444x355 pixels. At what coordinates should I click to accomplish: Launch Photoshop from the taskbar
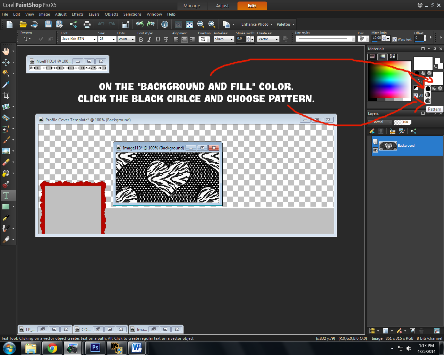(x=95, y=348)
